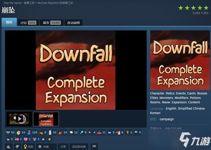Select the award icon showing count 125
This screenshot has height=150, width=211.
32,132
